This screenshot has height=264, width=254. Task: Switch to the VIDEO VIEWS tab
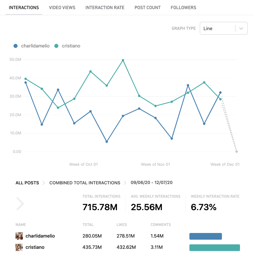tap(62, 8)
